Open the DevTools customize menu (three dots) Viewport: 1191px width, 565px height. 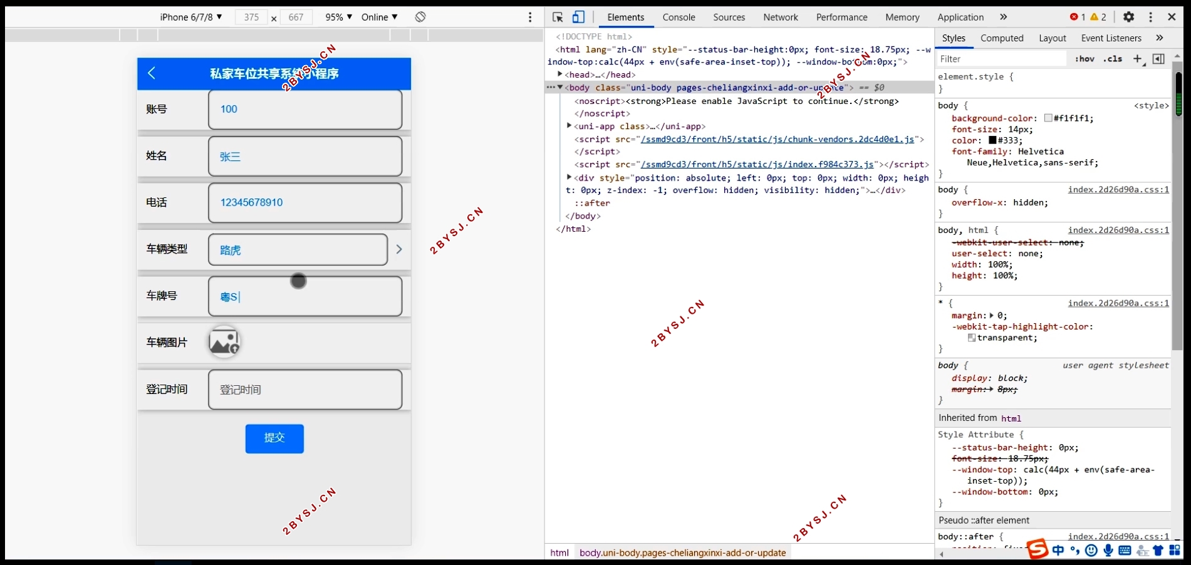pos(1150,17)
